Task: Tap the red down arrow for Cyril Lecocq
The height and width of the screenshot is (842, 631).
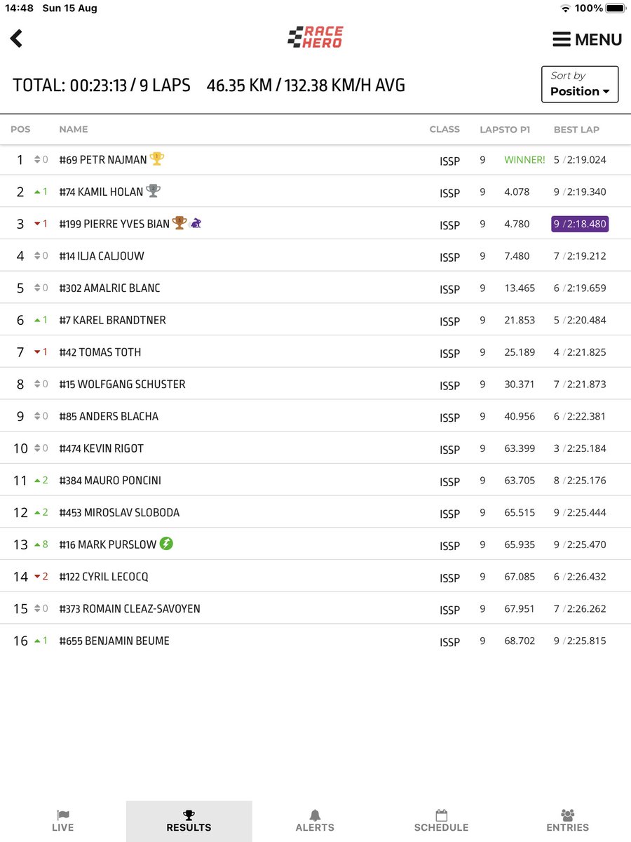Action: [x=37, y=577]
